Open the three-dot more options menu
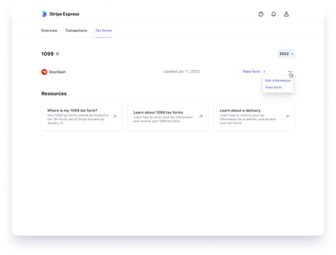The width and height of the screenshot is (336, 255). [290, 71]
